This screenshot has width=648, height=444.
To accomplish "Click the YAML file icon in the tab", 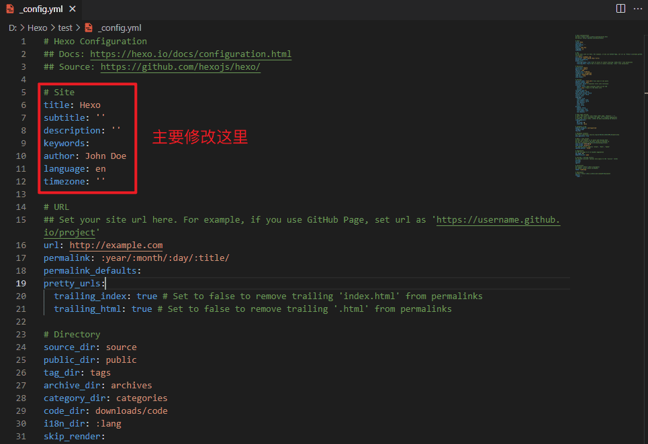I will coord(10,9).
